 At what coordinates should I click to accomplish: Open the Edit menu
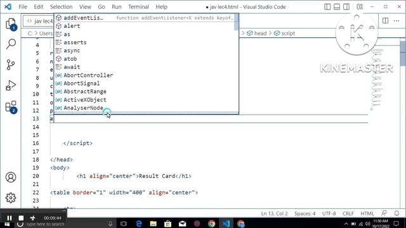[x=39, y=7]
